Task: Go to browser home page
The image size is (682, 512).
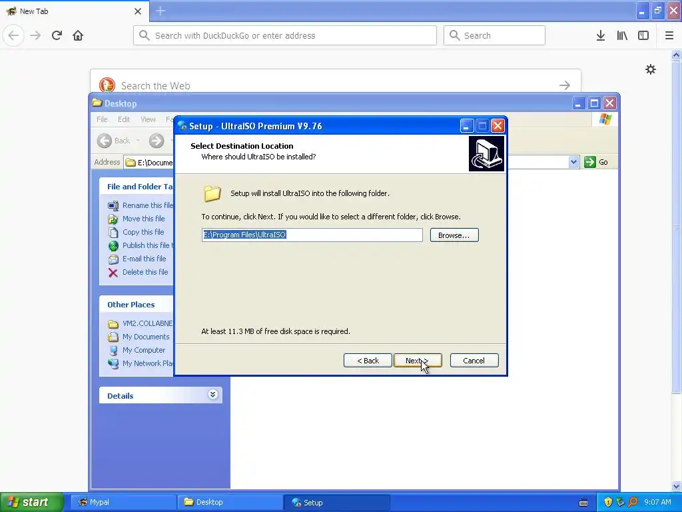Action: [78, 35]
